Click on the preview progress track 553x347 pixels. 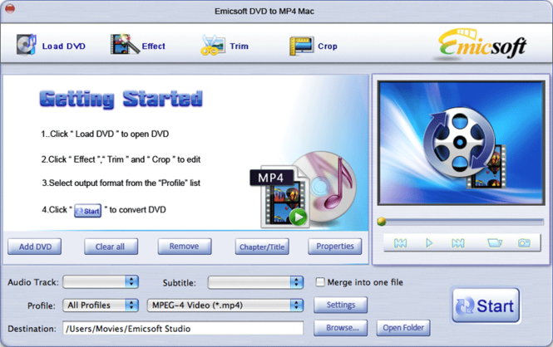coord(464,222)
